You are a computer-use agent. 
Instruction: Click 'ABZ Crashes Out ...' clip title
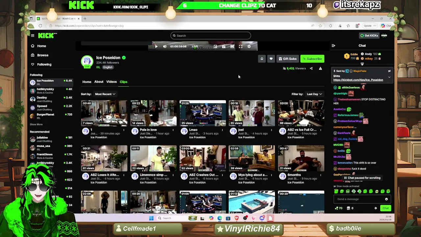pos(204,175)
